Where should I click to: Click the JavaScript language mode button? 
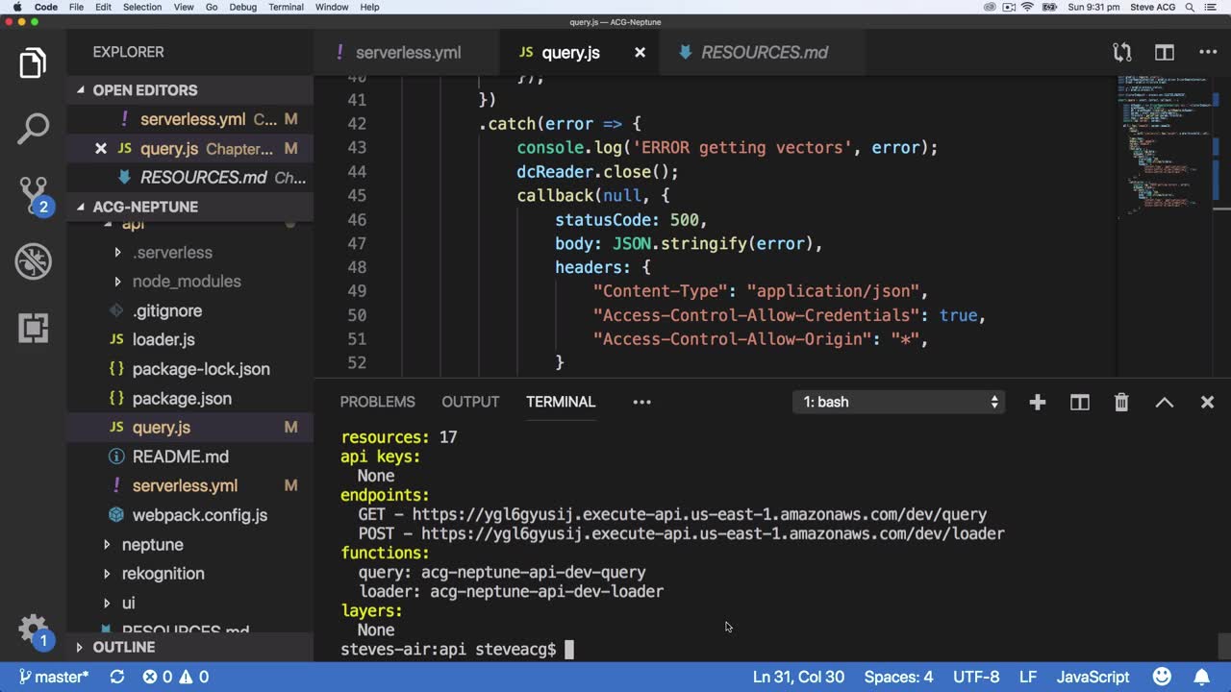coord(1093,677)
